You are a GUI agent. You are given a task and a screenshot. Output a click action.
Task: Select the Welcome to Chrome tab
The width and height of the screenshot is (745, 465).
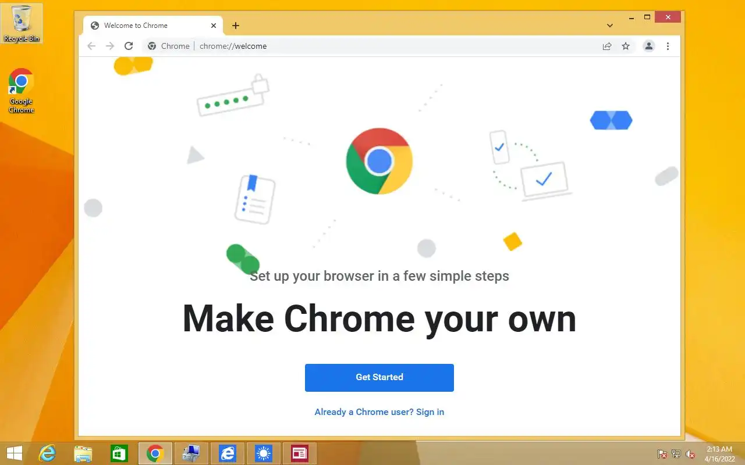[153, 26]
